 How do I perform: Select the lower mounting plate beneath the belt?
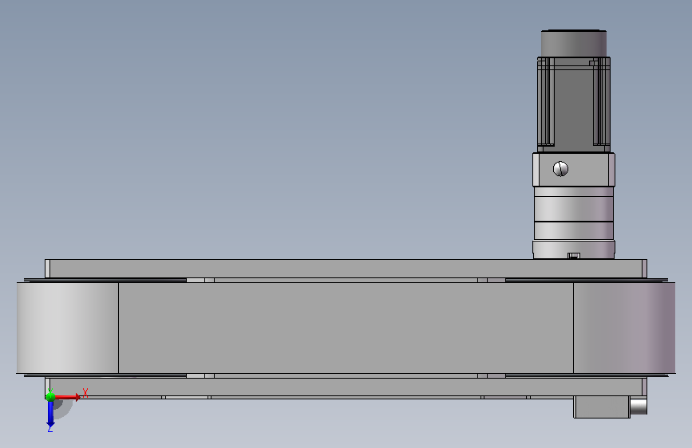tap(346, 387)
